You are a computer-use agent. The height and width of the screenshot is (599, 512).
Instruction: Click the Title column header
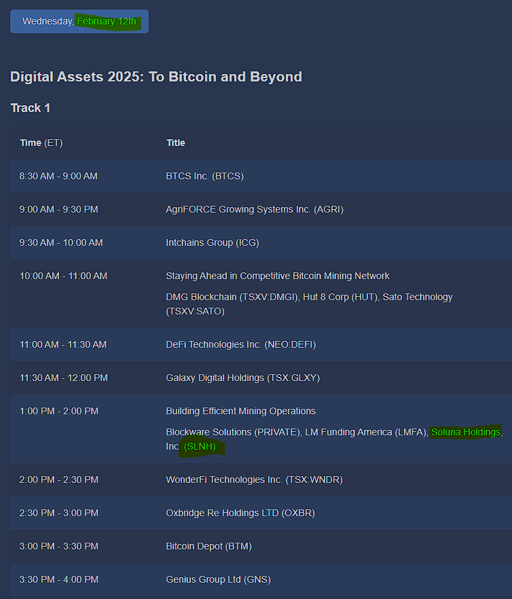pyautogui.click(x=176, y=143)
